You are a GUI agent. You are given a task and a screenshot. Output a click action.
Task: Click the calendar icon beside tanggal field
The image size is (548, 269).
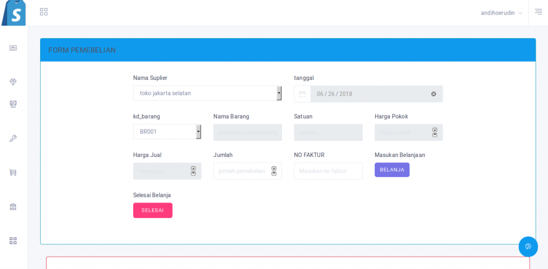302,94
